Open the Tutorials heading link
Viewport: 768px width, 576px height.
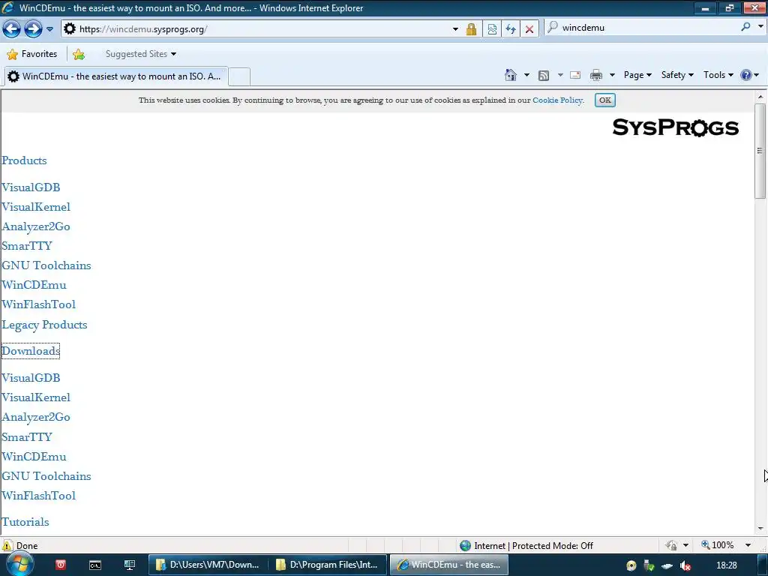25,522
